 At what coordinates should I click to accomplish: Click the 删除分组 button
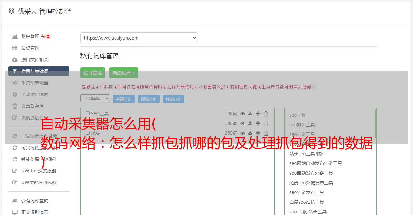pyautogui.click(x=149, y=99)
